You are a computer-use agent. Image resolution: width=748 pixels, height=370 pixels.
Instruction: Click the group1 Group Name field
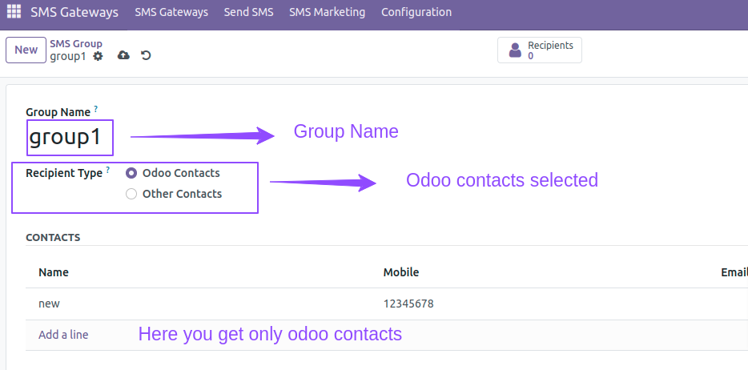pos(70,137)
